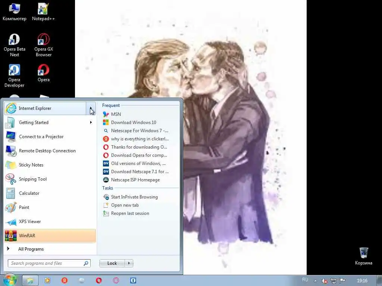Show hidden tray icons arrow
Viewport: 382px width, 286px height.
[315, 281]
